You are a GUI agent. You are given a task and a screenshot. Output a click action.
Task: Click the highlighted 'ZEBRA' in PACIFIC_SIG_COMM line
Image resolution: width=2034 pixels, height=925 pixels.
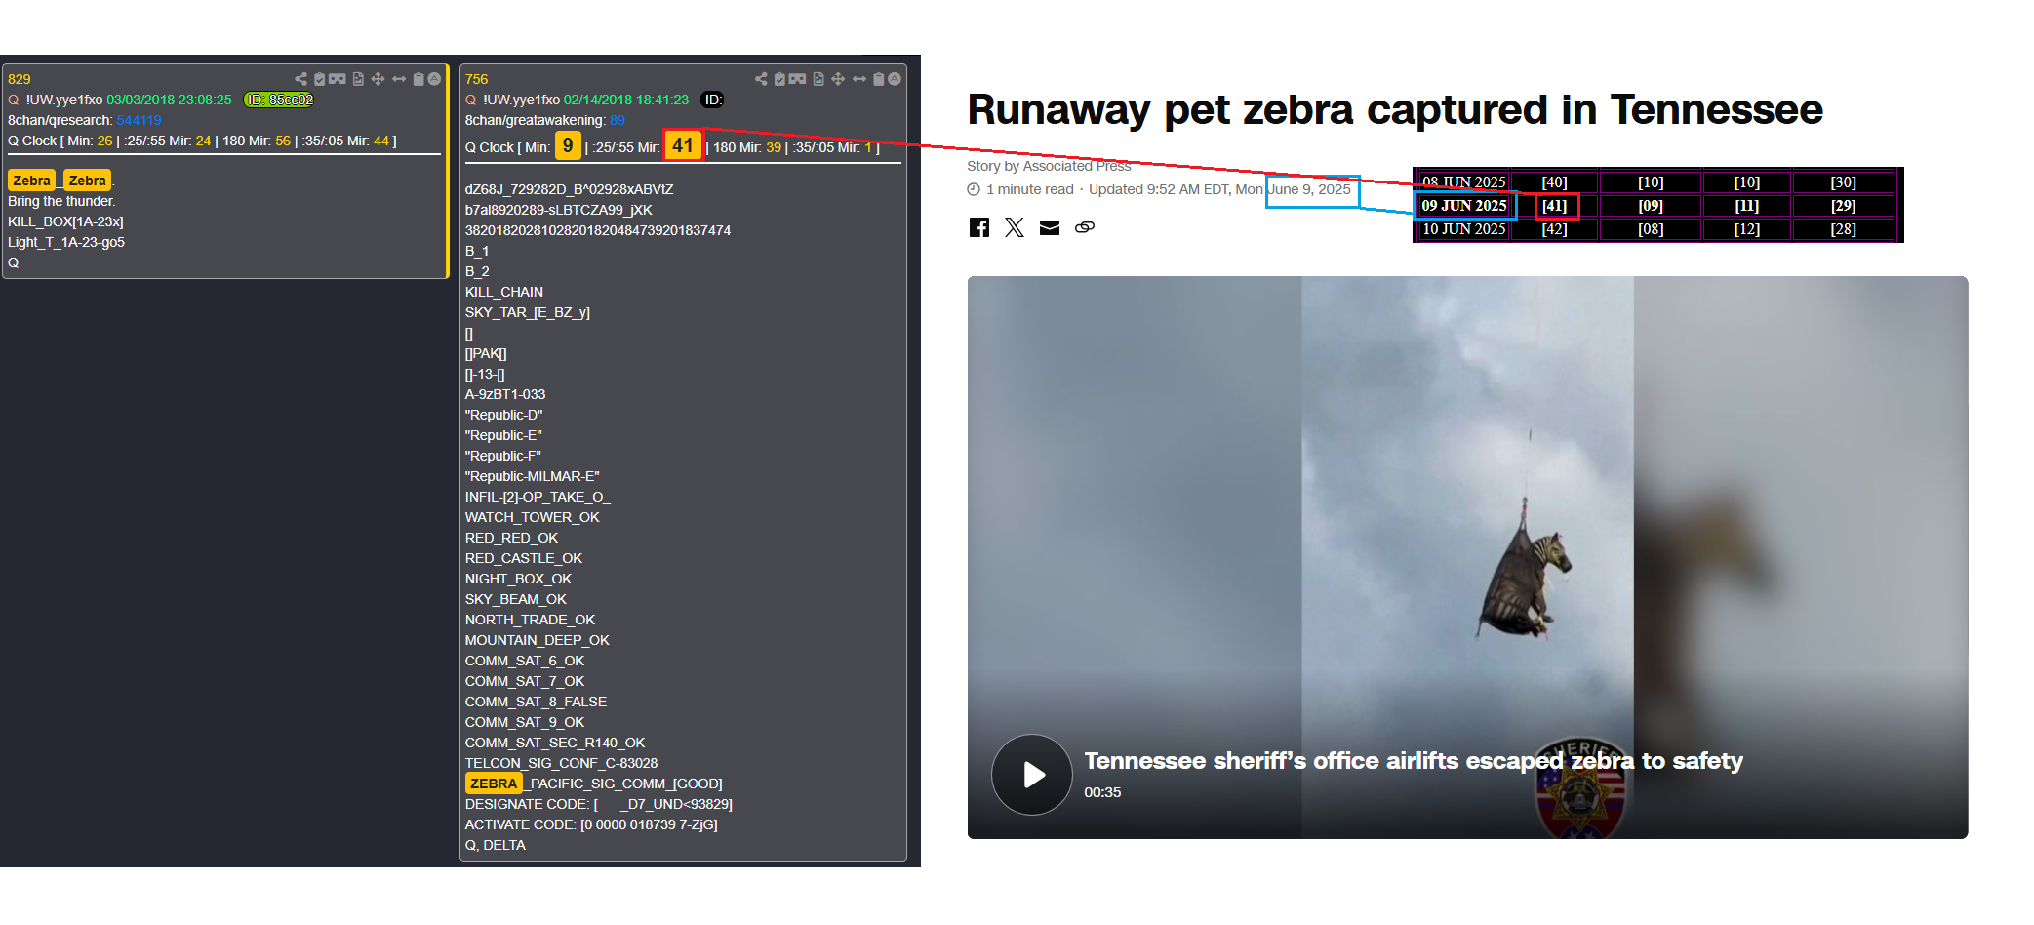494,784
